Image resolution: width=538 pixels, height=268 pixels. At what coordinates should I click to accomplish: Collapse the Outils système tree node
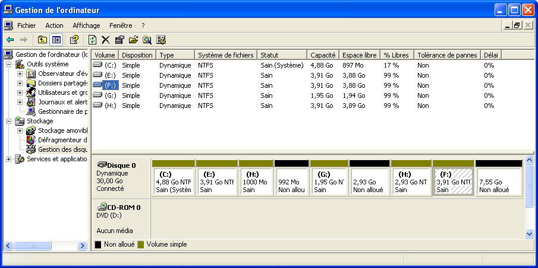tap(8, 64)
